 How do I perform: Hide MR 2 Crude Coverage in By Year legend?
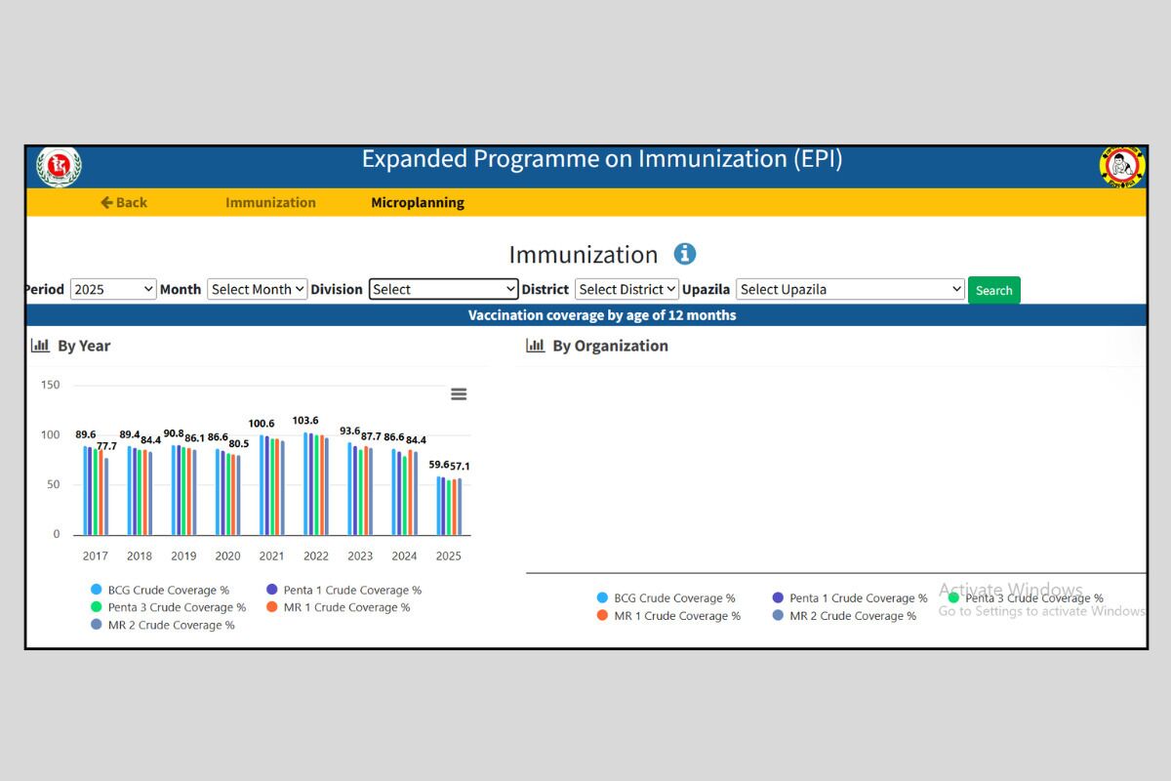[170, 626]
